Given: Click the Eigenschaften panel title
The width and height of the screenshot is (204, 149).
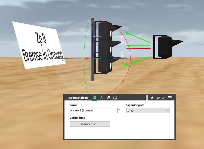Looking at the screenshot, I should [78, 98].
